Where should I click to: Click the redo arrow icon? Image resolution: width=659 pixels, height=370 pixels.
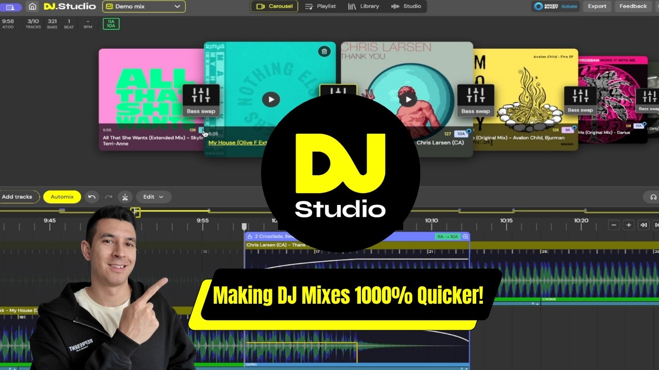coord(109,197)
